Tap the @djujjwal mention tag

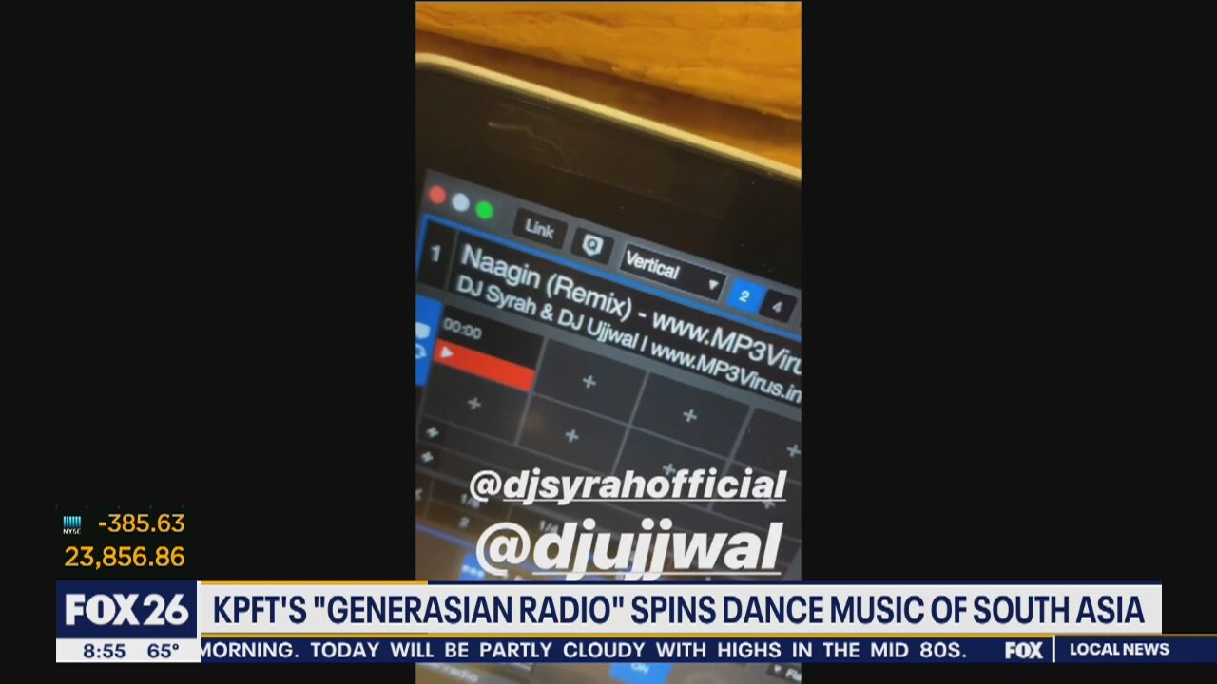coord(628,550)
